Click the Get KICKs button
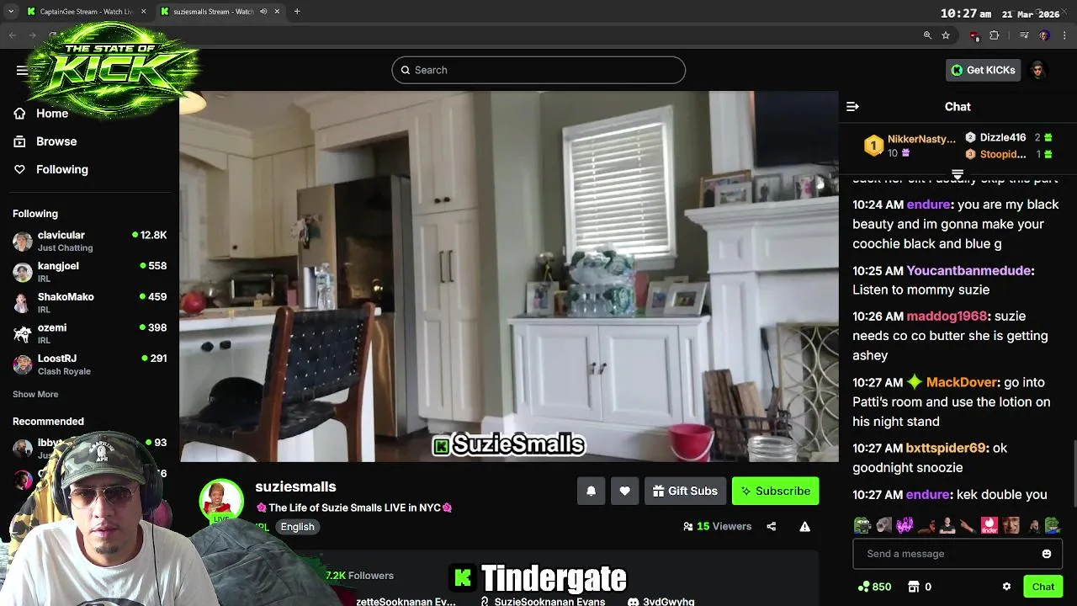The width and height of the screenshot is (1077, 606). point(983,70)
